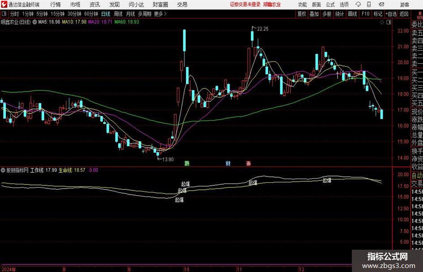Click the MA20: 18.71 label
The height and width of the screenshot is (272, 423).
(x=100, y=22)
